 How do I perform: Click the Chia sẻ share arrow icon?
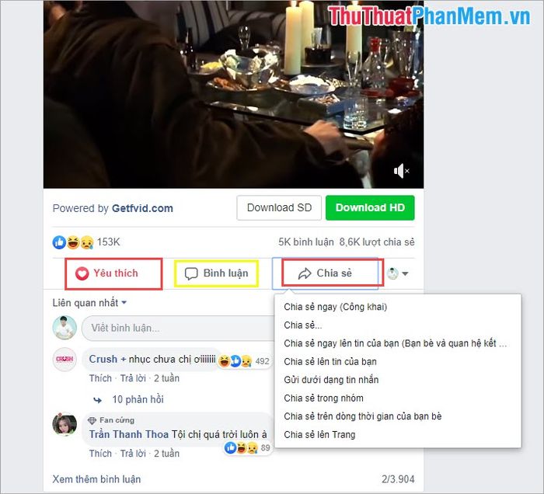(x=305, y=273)
